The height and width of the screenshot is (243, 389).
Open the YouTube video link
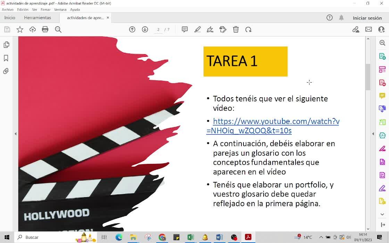tap(273, 126)
